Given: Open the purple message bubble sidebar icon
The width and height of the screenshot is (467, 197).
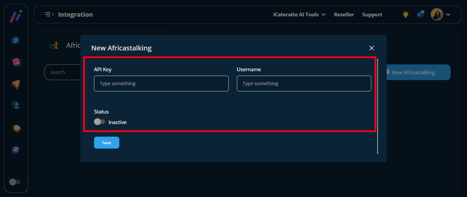Looking at the screenshot, I should (15, 150).
